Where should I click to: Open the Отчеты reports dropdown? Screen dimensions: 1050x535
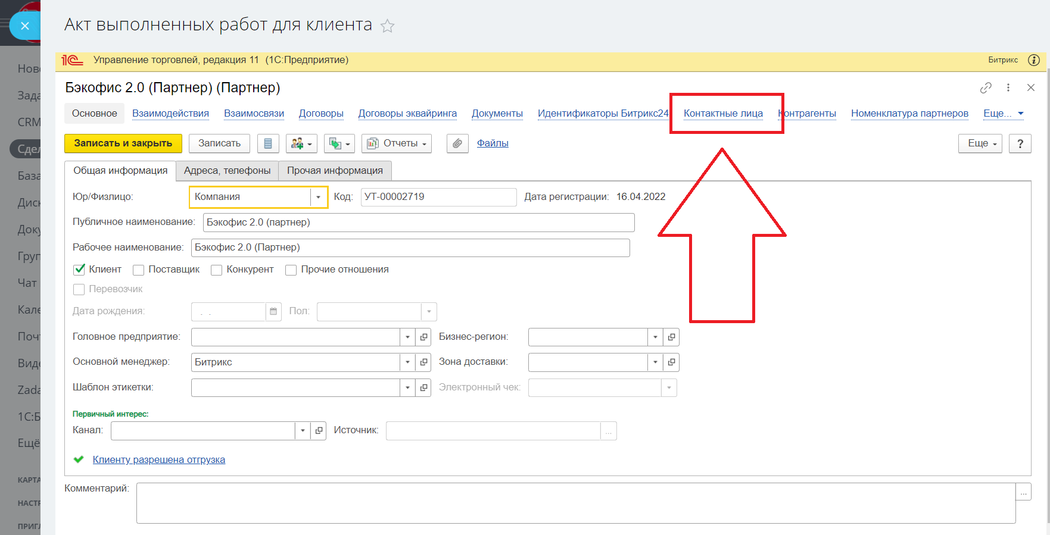coord(397,143)
